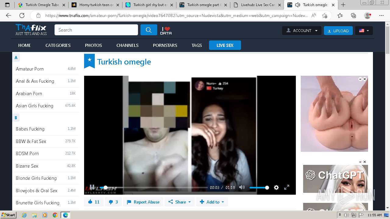Image resolution: width=390 pixels, height=219 pixels.
Task: Pause the video playback
Action: click(92, 187)
